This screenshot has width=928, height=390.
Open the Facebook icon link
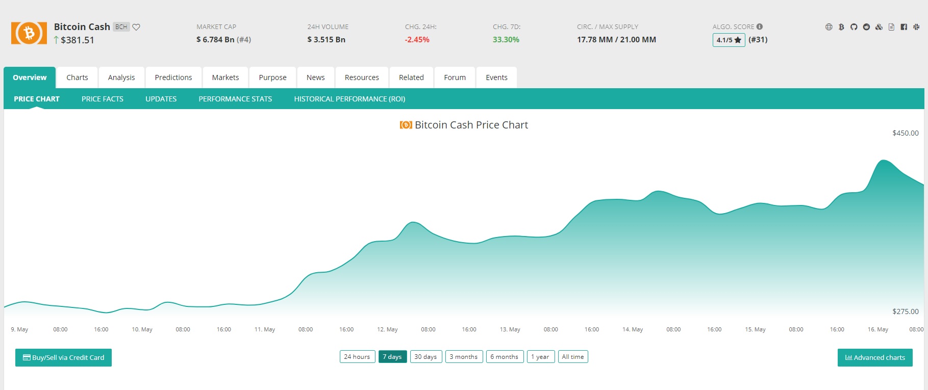click(x=904, y=27)
